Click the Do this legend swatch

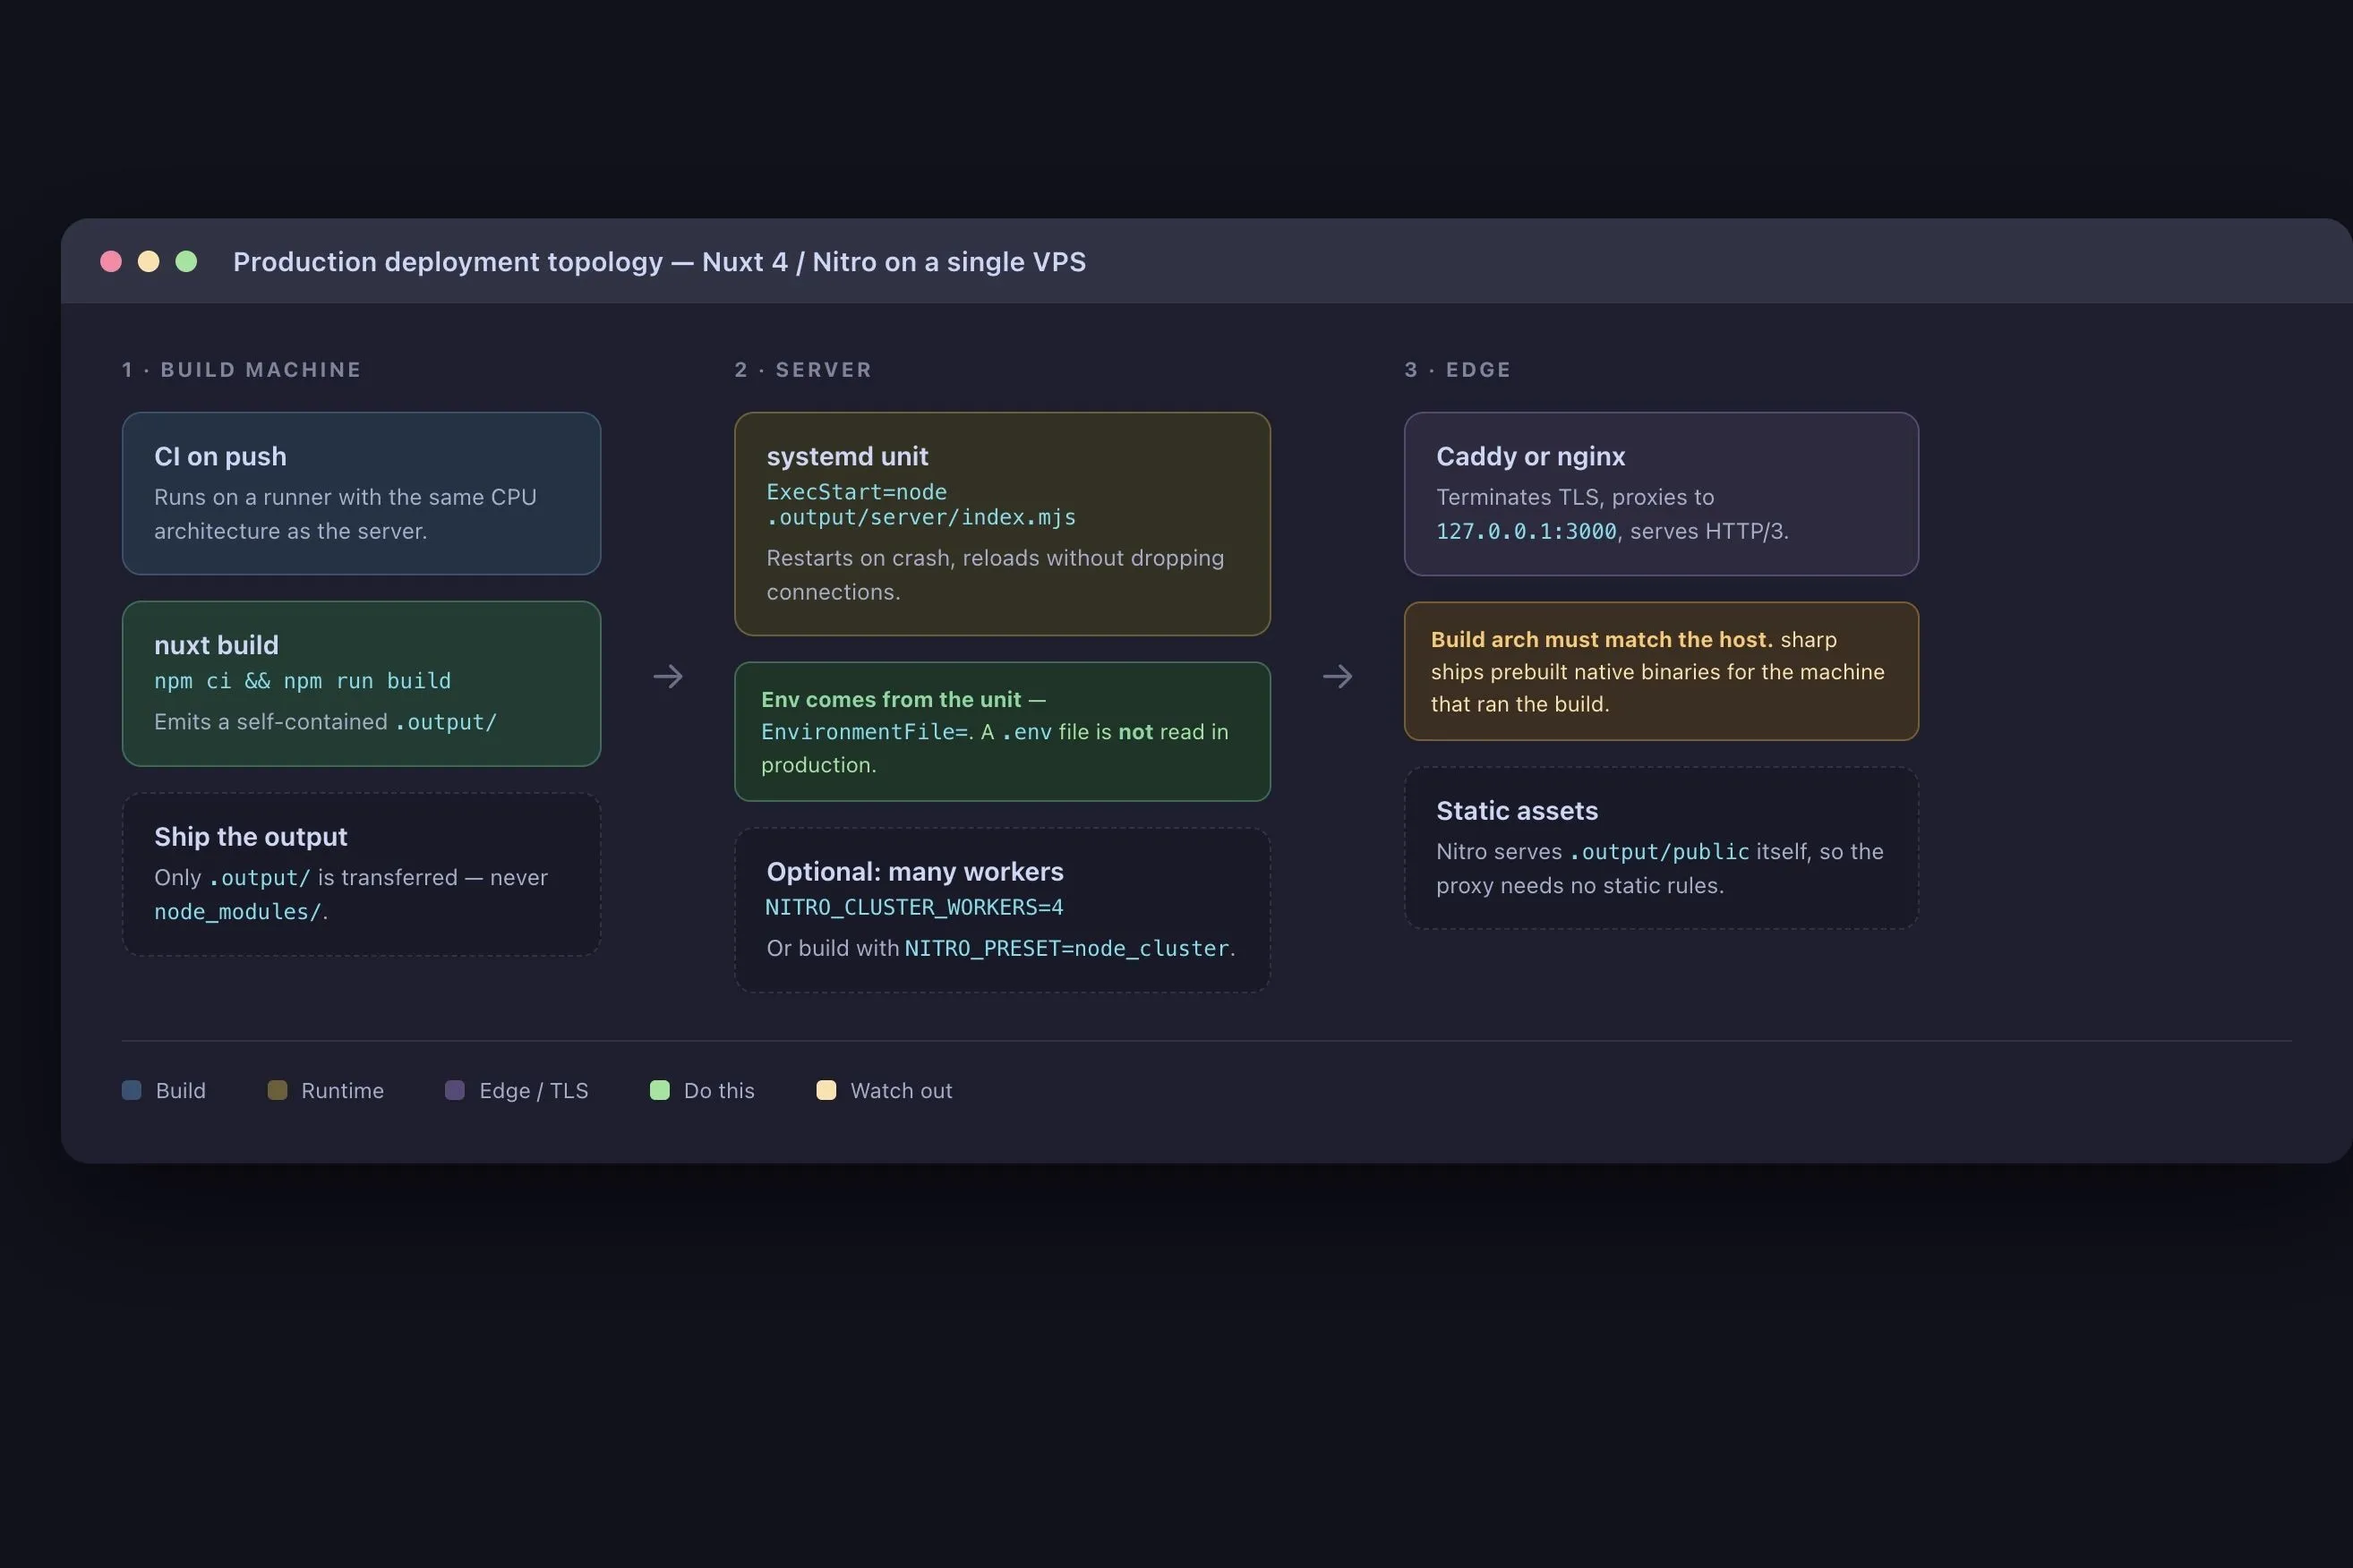tap(659, 1090)
